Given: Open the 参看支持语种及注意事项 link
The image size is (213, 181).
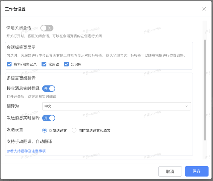Looking at the screenshot, I should coord(26,151).
